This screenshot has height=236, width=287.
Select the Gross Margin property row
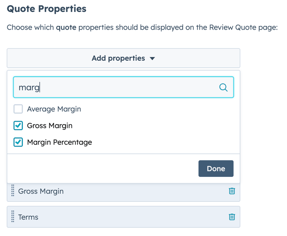pos(120,191)
